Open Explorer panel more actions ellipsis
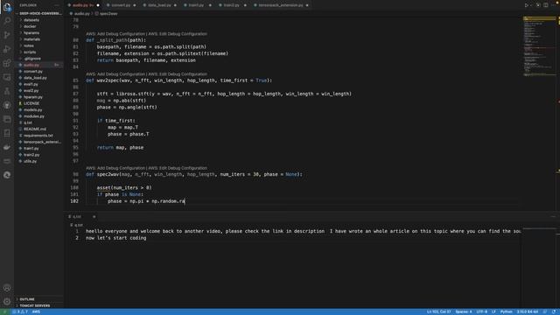The image size is (560, 315). point(57,5)
